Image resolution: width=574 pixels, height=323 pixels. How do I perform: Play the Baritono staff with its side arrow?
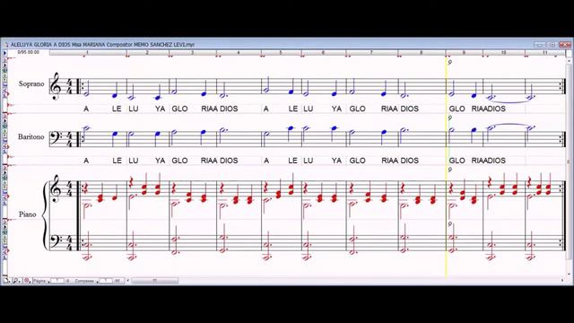click(x=5, y=120)
